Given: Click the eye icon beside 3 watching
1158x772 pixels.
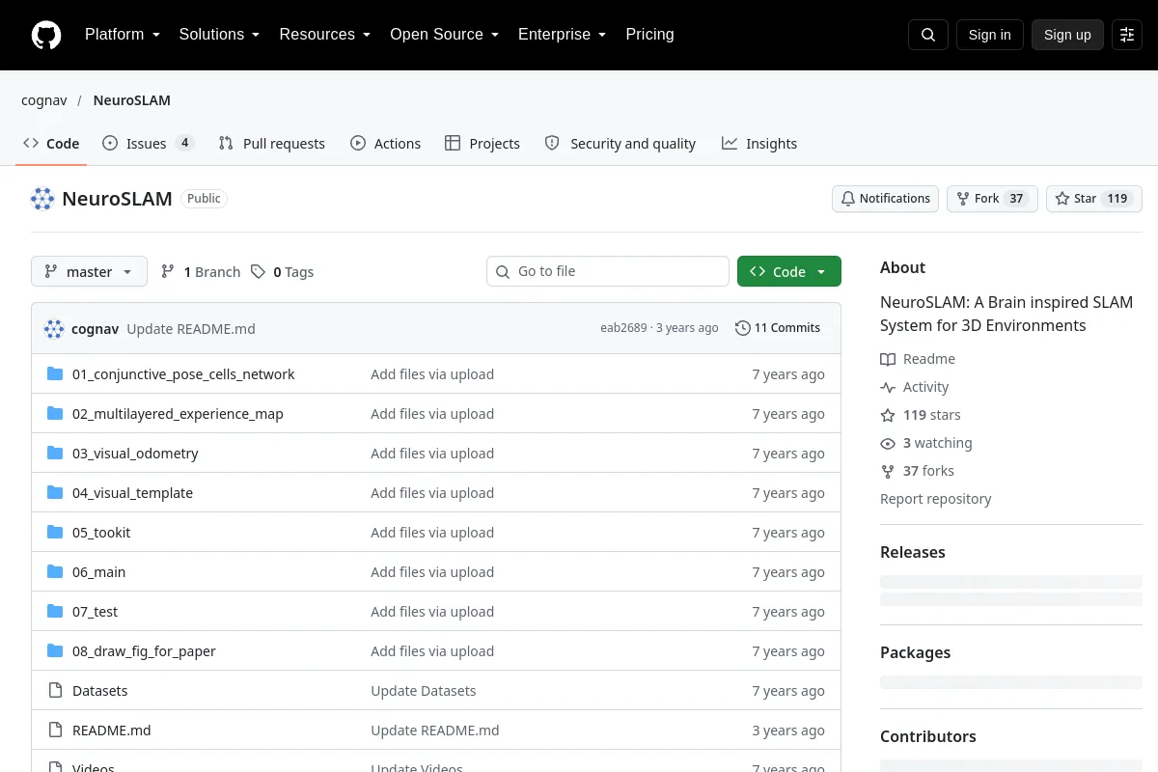Looking at the screenshot, I should tap(888, 443).
